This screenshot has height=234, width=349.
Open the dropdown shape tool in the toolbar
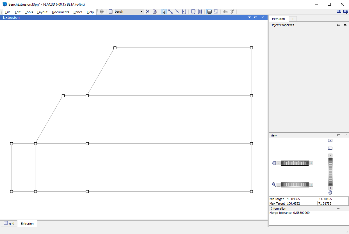pyautogui.click(x=193, y=11)
